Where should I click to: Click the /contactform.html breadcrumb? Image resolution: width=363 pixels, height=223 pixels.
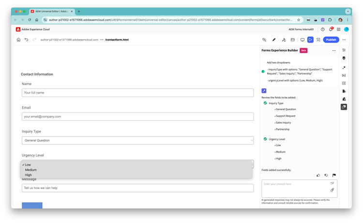click(117, 40)
